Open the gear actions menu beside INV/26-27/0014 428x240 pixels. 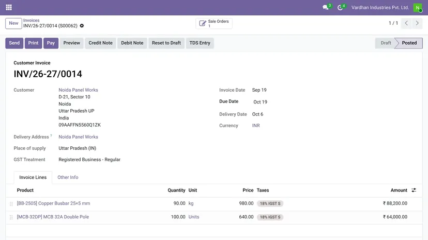point(82,26)
